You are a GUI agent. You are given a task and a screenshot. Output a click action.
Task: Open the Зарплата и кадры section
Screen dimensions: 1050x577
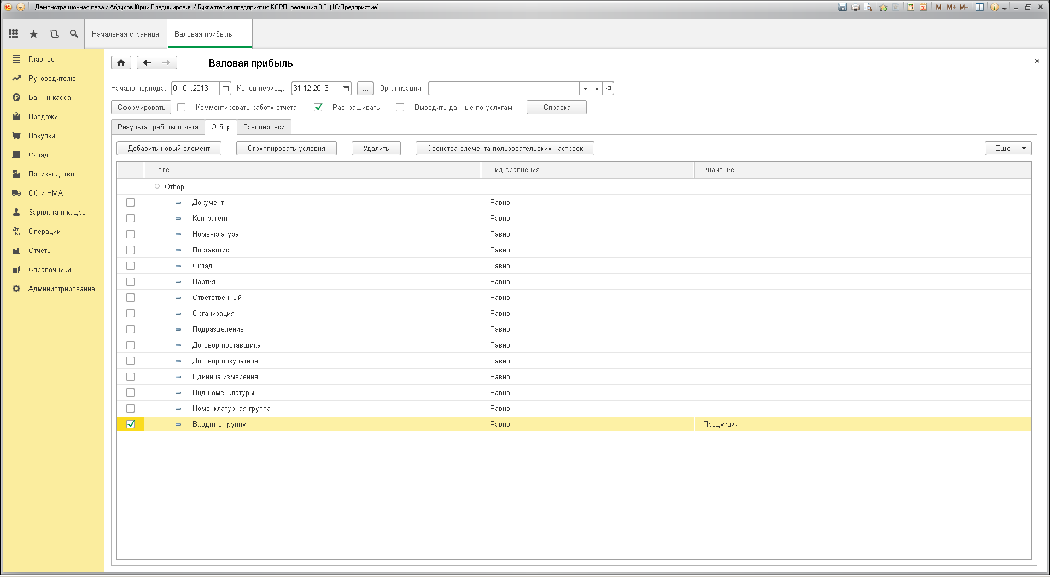57,212
